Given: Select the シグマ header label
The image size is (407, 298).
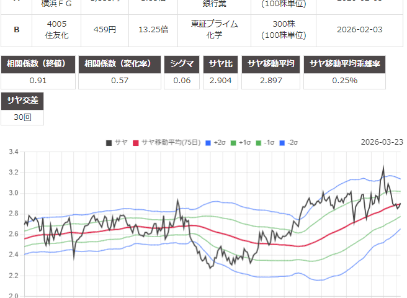Looking at the screenshot, I should [182, 64].
